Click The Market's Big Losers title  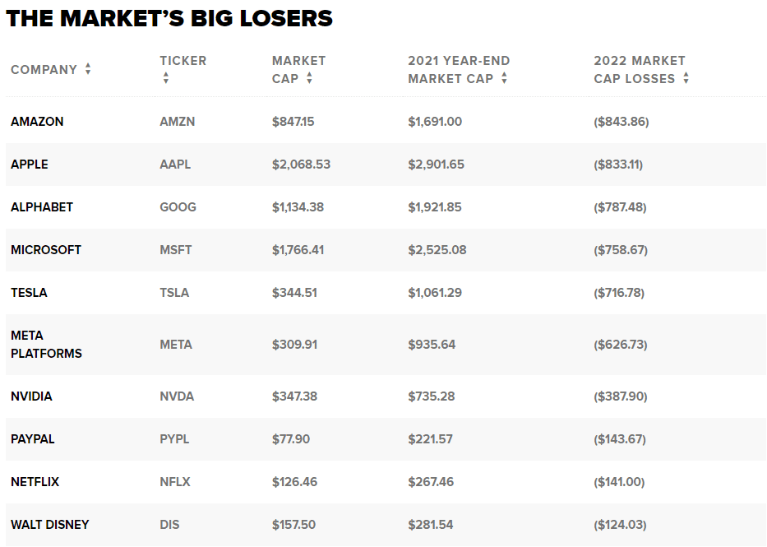(x=169, y=18)
